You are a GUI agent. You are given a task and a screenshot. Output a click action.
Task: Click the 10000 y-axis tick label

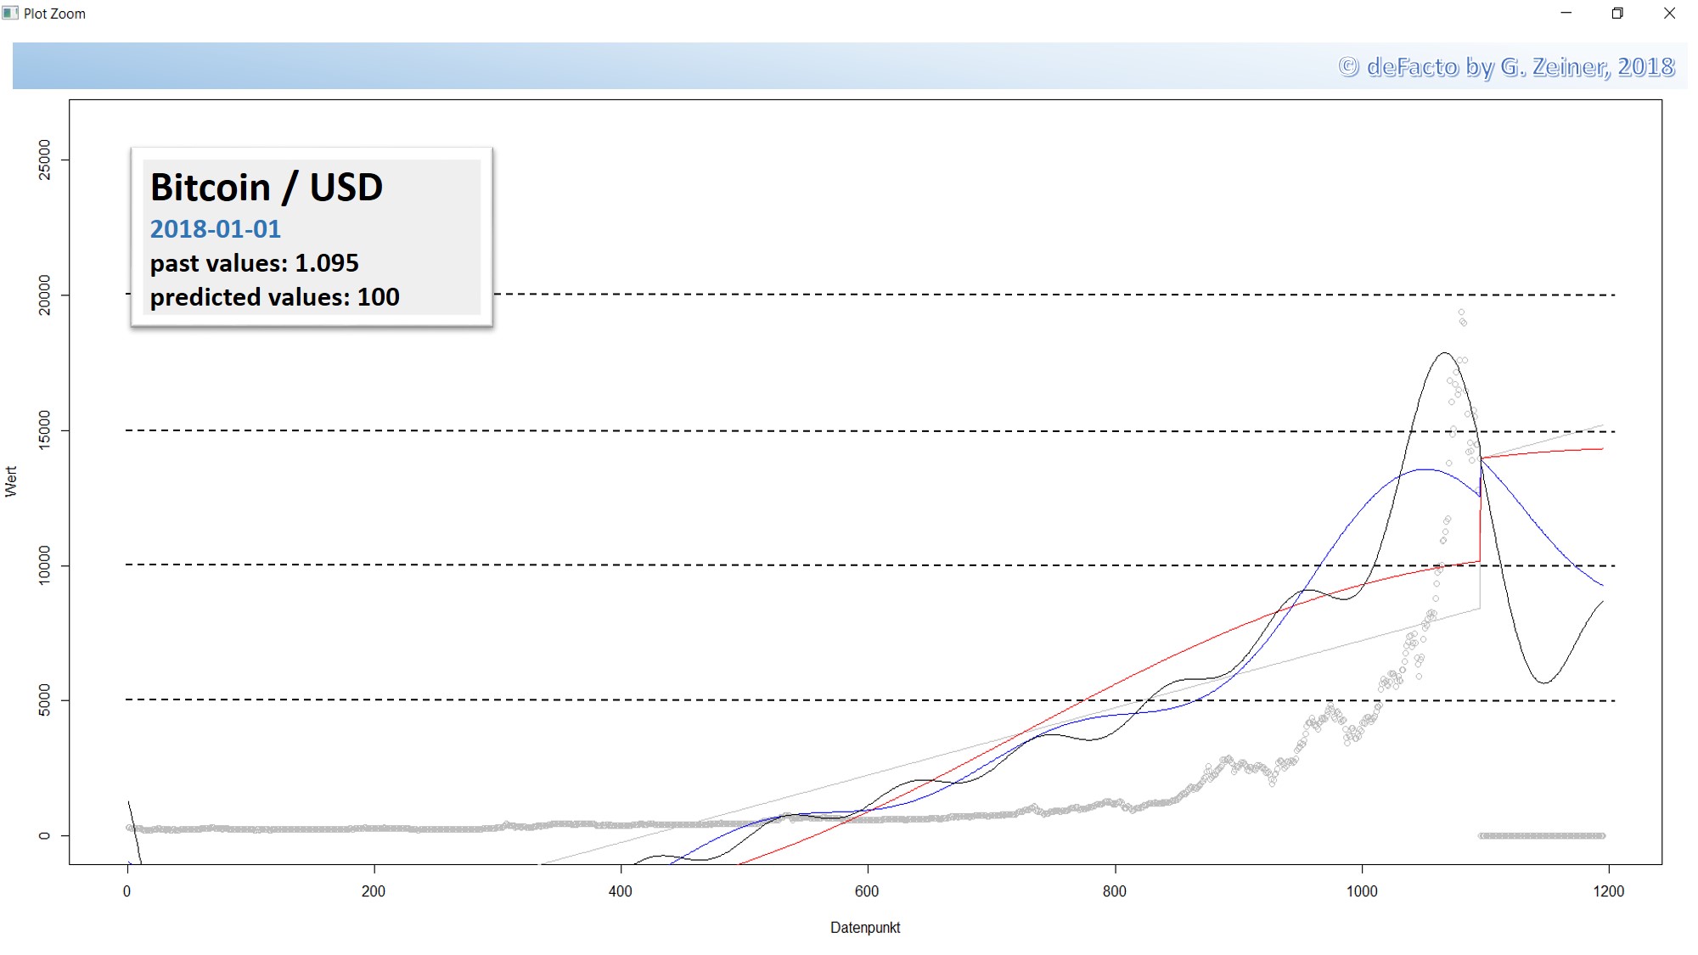click(x=44, y=565)
